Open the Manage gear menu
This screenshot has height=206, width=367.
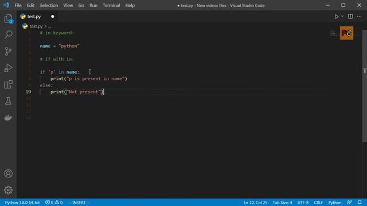point(8,190)
